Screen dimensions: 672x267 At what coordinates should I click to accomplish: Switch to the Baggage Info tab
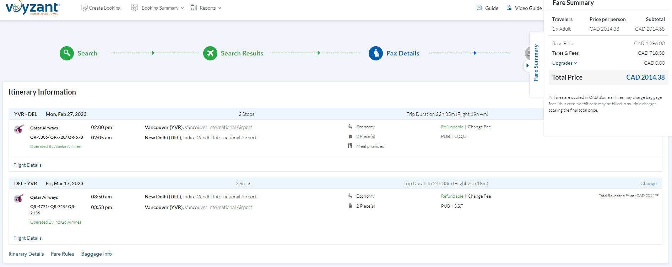tap(96, 254)
